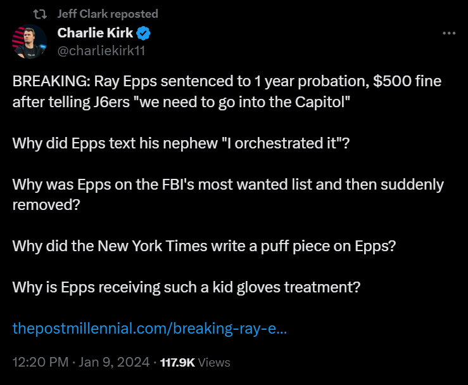Click the 12:20 PM timestamp
This screenshot has height=385, width=468.
click(41, 362)
